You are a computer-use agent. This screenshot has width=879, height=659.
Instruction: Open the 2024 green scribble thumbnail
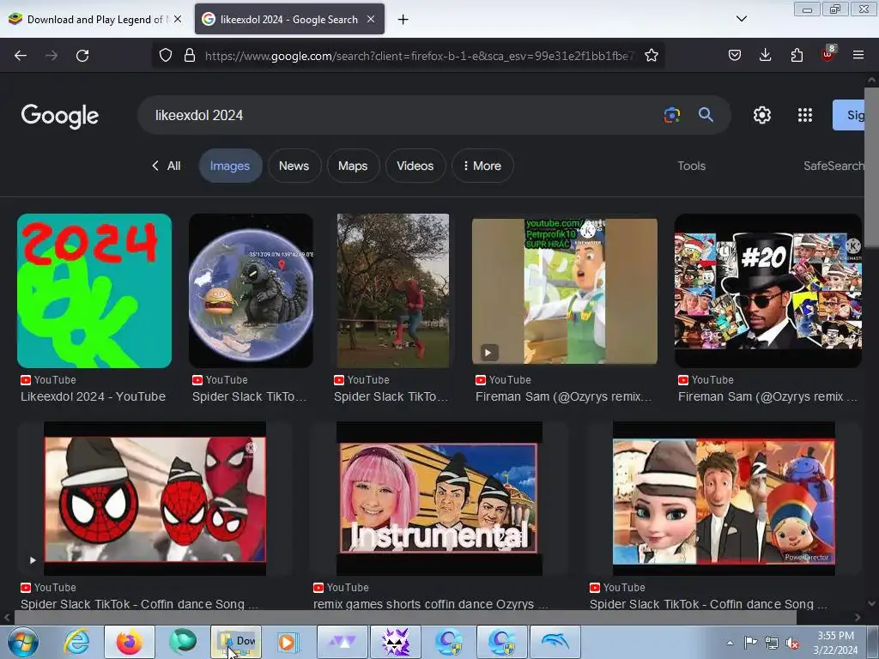click(94, 290)
